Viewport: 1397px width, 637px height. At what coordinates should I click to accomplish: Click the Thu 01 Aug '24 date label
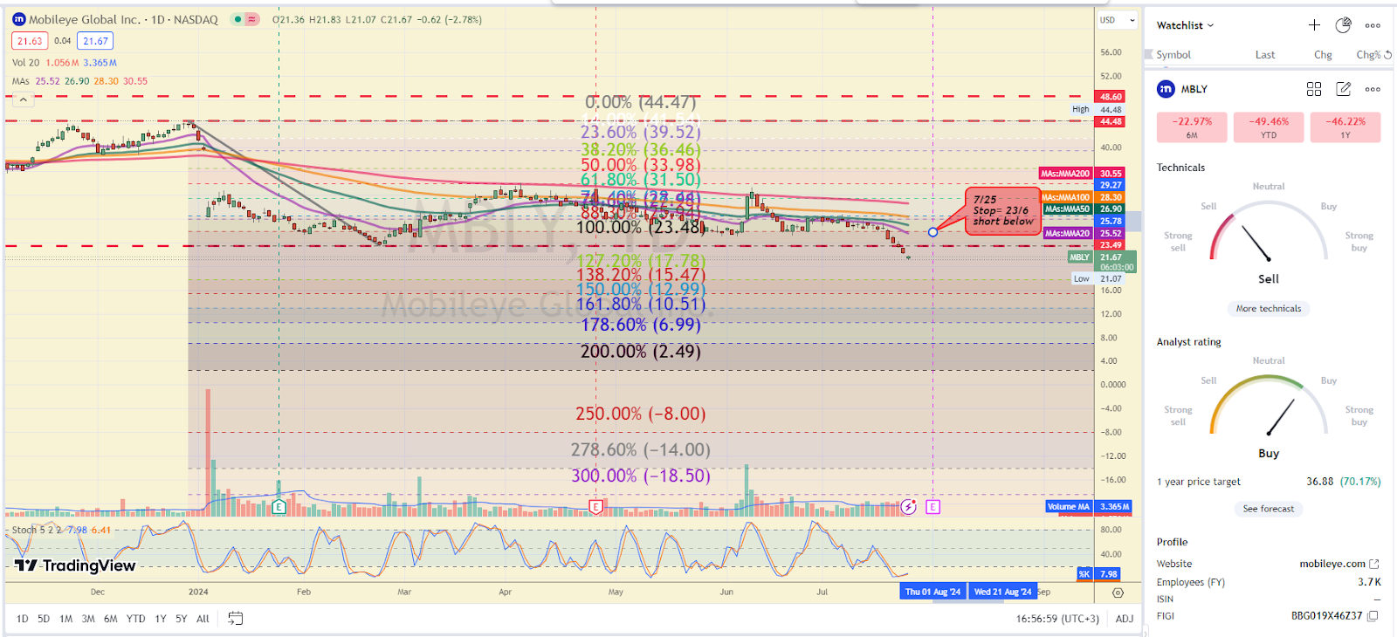932,592
